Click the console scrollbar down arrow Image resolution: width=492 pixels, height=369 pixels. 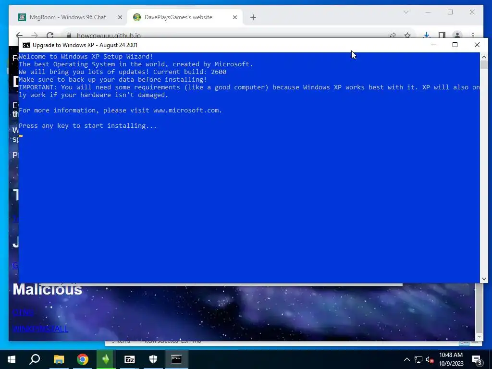(484, 279)
